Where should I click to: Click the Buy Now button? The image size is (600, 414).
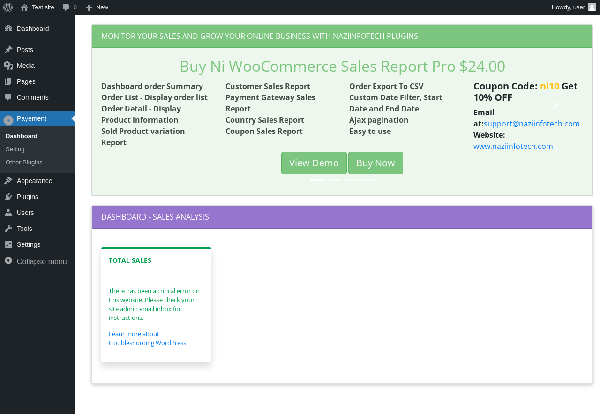(375, 163)
